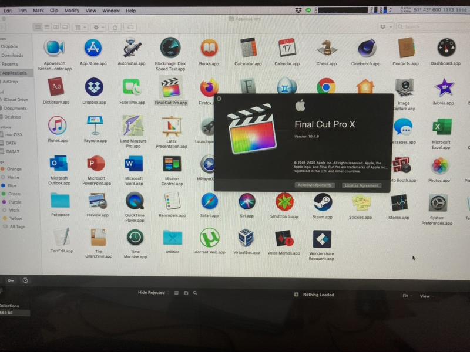
Task: Click iTunes.app icon
Action: [x=57, y=126]
